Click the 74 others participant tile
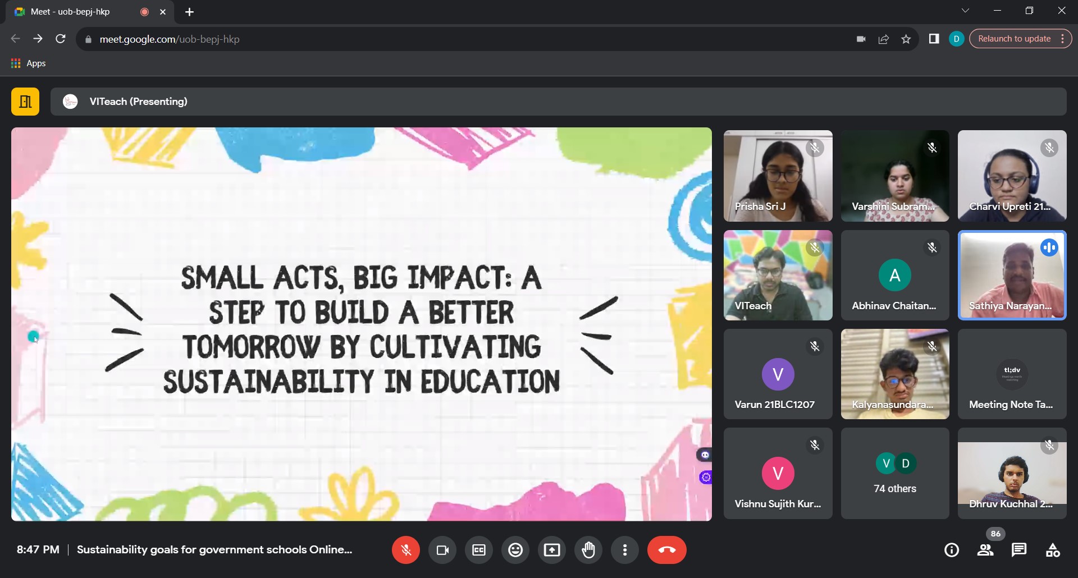Viewport: 1078px width, 578px height. click(x=895, y=474)
